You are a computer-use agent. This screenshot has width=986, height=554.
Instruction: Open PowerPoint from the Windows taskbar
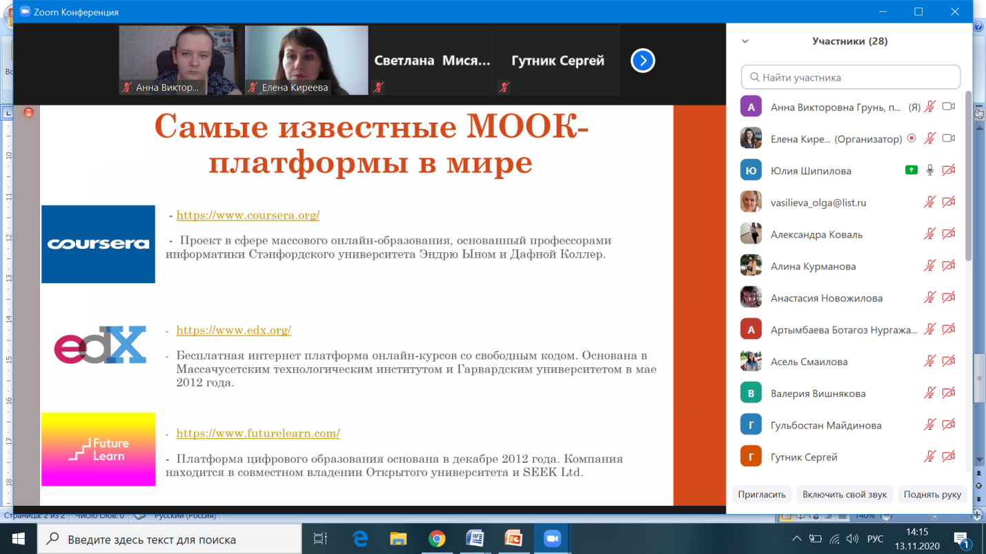[x=513, y=539]
